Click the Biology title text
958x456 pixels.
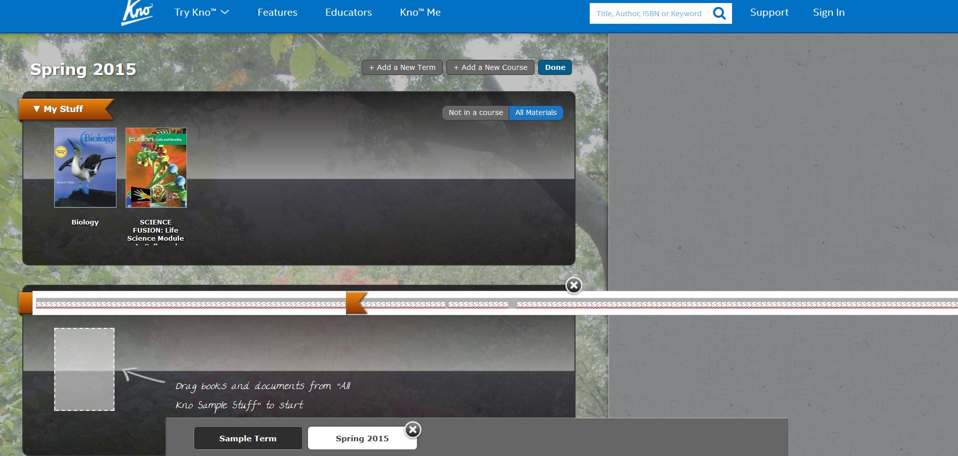pyautogui.click(x=85, y=222)
